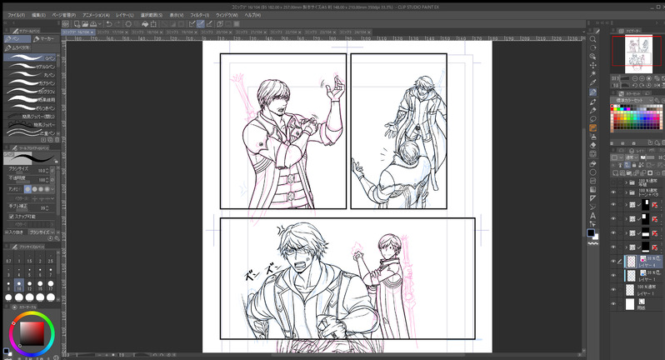The image size is (665, 360).
Task: Open the フィルター(I) menu
Action: coord(199,15)
